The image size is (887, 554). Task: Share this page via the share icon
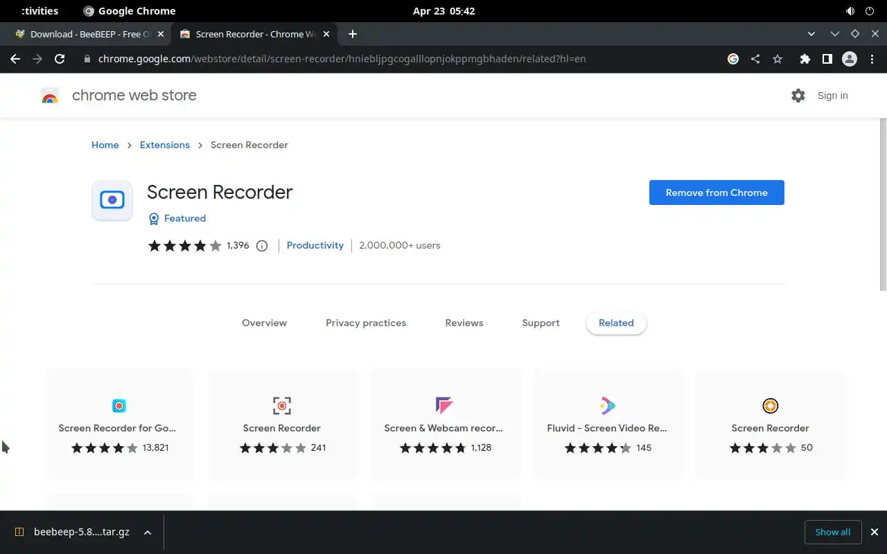pyautogui.click(x=755, y=59)
